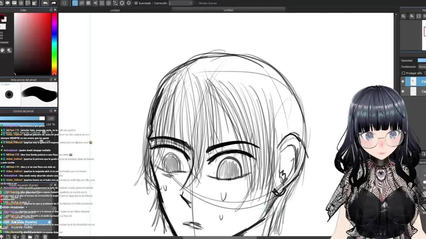This screenshot has height=239, width=426.
Task: Reset Navigator zoom to 100%
Action: 403,16
